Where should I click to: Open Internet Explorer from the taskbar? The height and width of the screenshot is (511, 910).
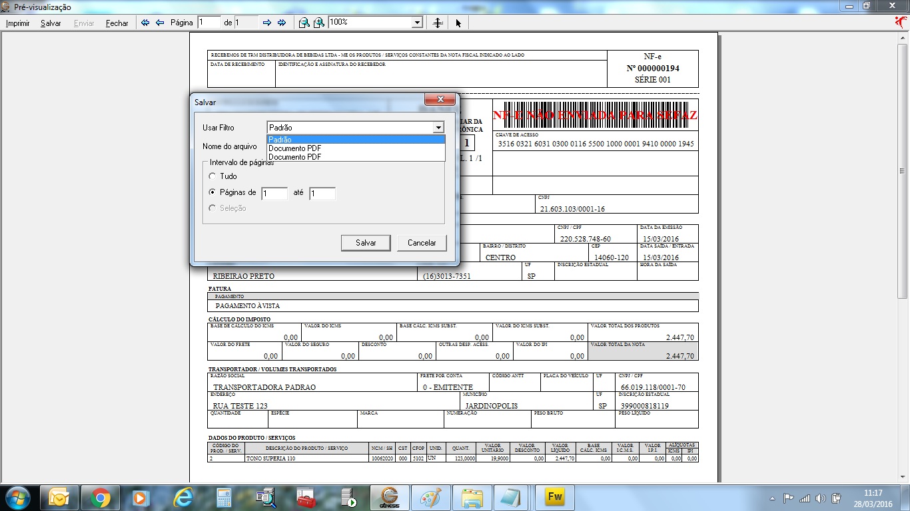[x=183, y=498]
